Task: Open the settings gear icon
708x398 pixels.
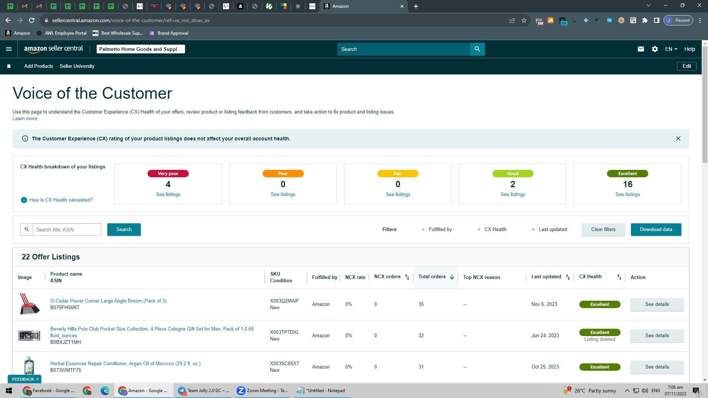Action: coord(655,49)
